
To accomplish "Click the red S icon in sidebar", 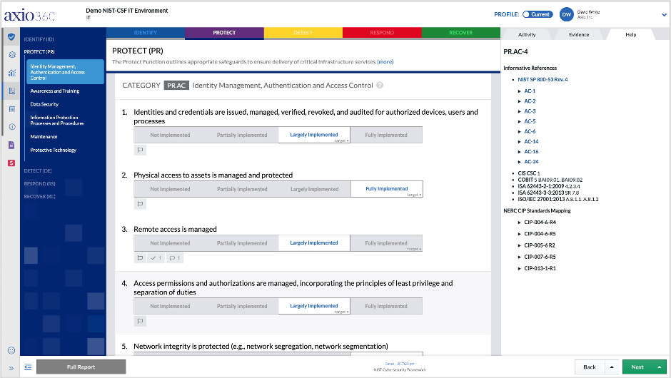I will coord(11,163).
